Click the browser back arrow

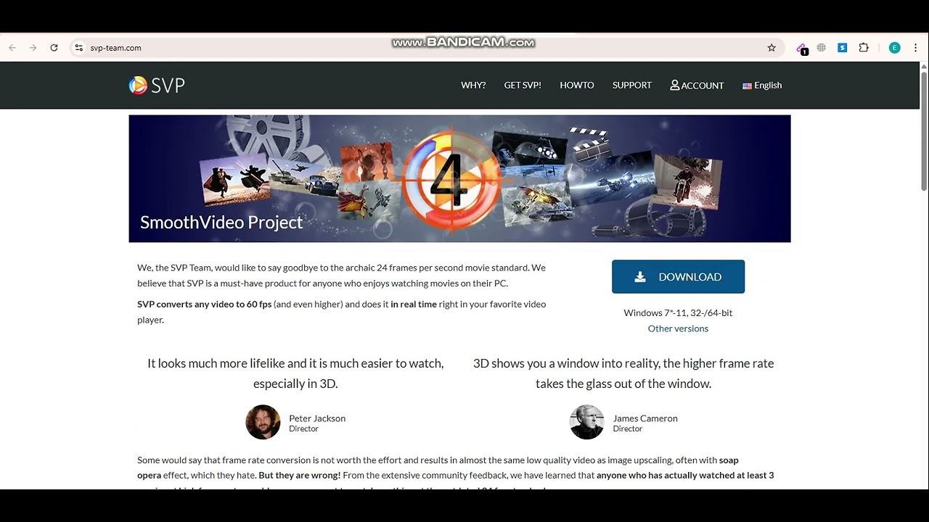12,48
